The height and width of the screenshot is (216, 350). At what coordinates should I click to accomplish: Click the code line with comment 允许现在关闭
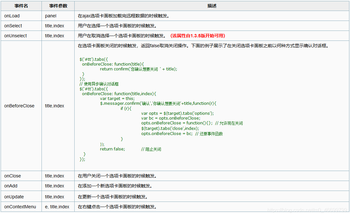(x=192, y=123)
